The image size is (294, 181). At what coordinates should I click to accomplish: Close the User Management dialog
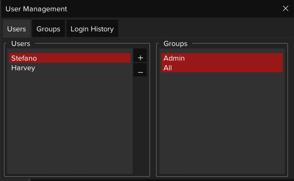[x=286, y=8]
